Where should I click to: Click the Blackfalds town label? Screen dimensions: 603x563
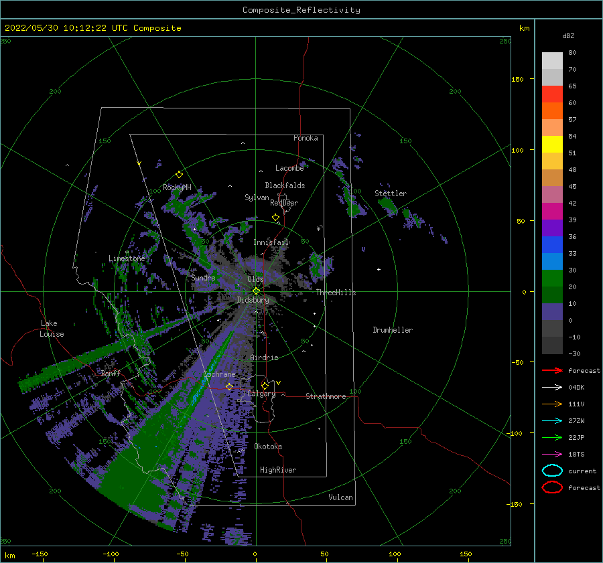(285, 185)
